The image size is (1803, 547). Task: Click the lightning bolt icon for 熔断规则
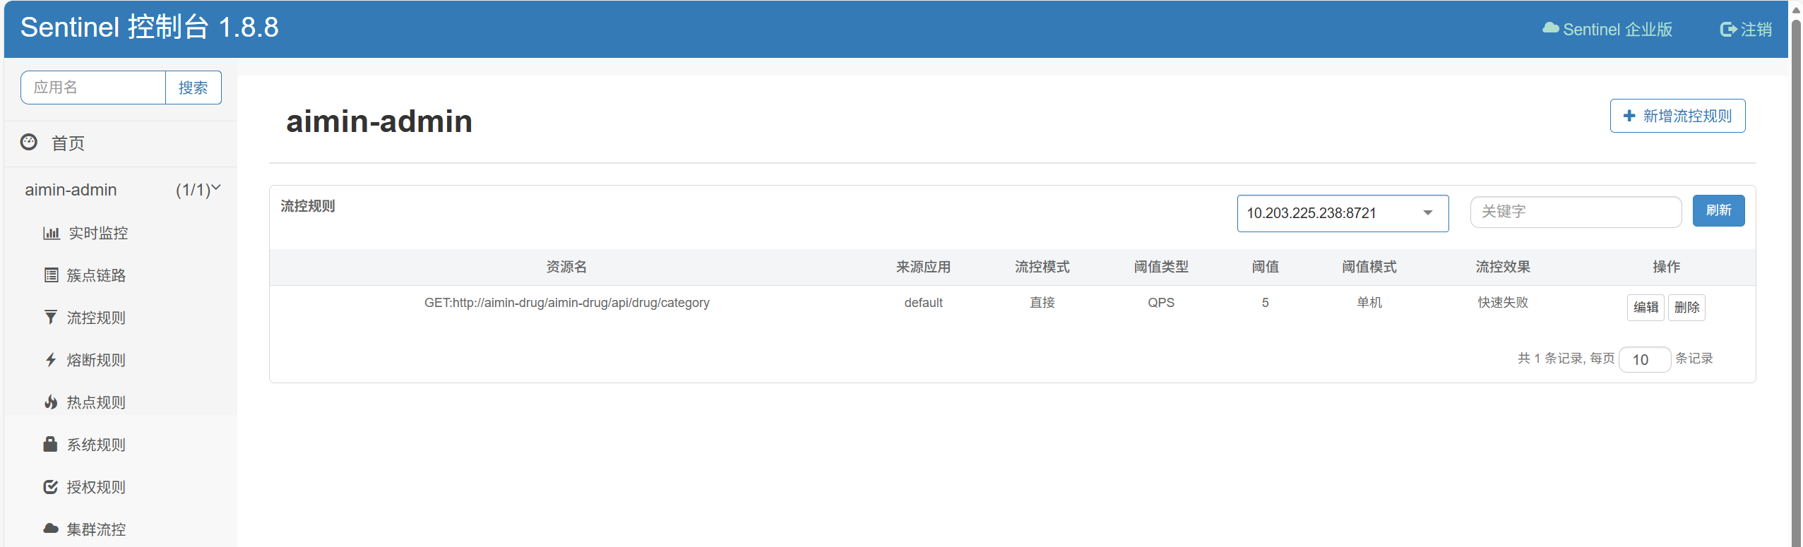coord(51,360)
